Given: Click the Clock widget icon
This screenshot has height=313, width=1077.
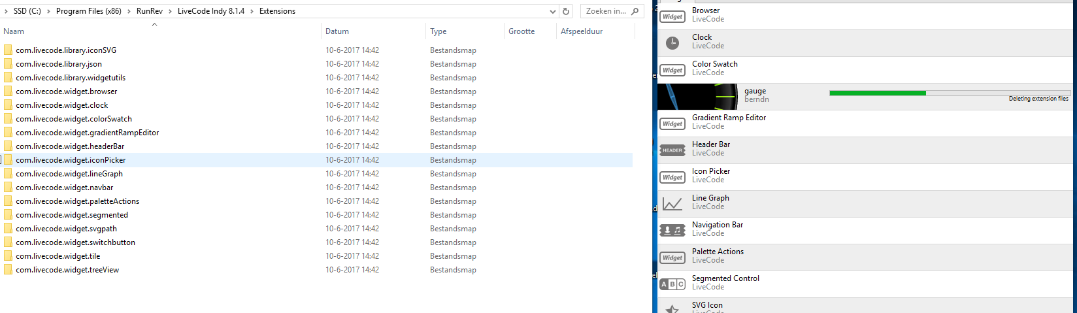Looking at the screenshot, I should 672,43.
